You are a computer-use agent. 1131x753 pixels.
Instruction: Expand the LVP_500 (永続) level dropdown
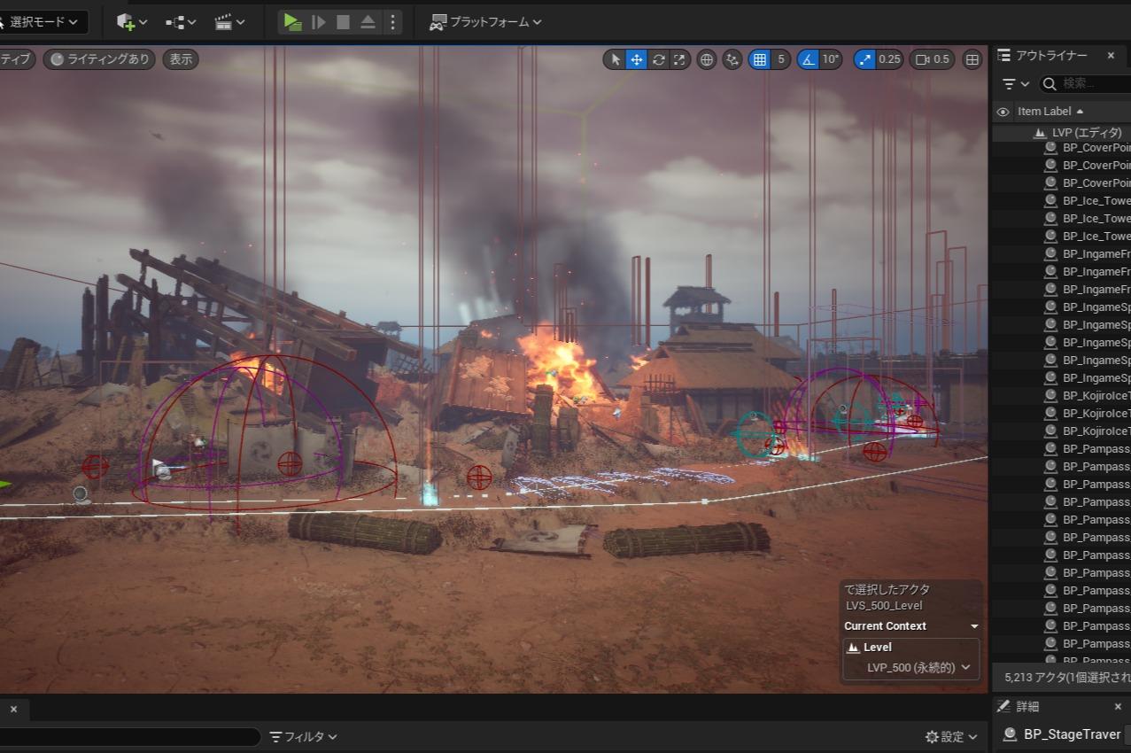click(918, 667)
